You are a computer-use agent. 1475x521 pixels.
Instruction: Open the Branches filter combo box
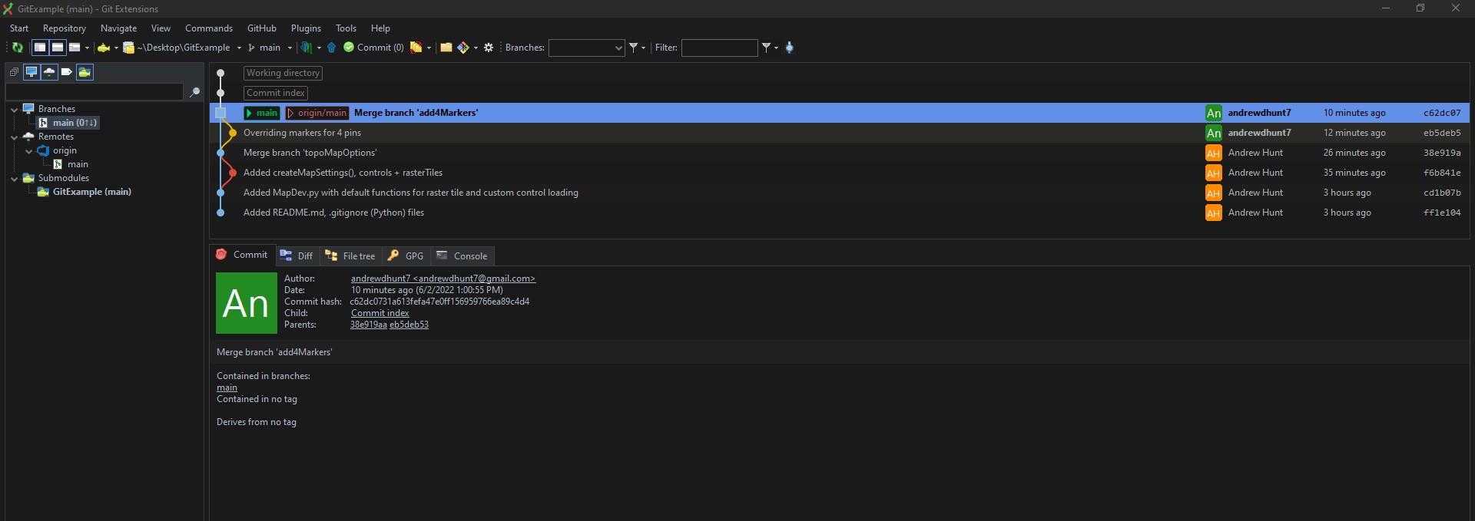586,48
